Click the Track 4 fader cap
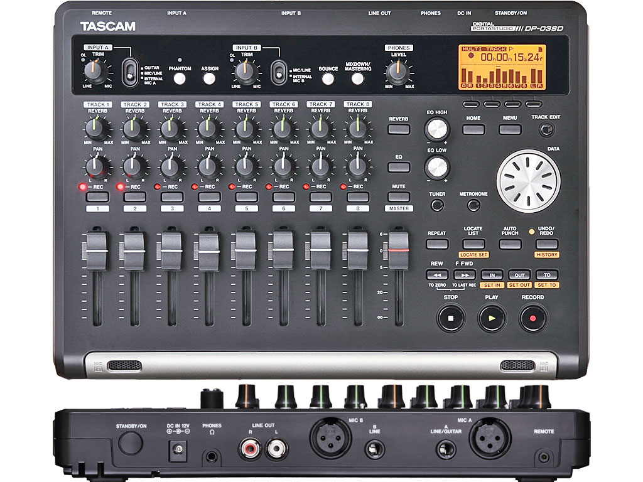643x482 pixels. click(208, 250)
